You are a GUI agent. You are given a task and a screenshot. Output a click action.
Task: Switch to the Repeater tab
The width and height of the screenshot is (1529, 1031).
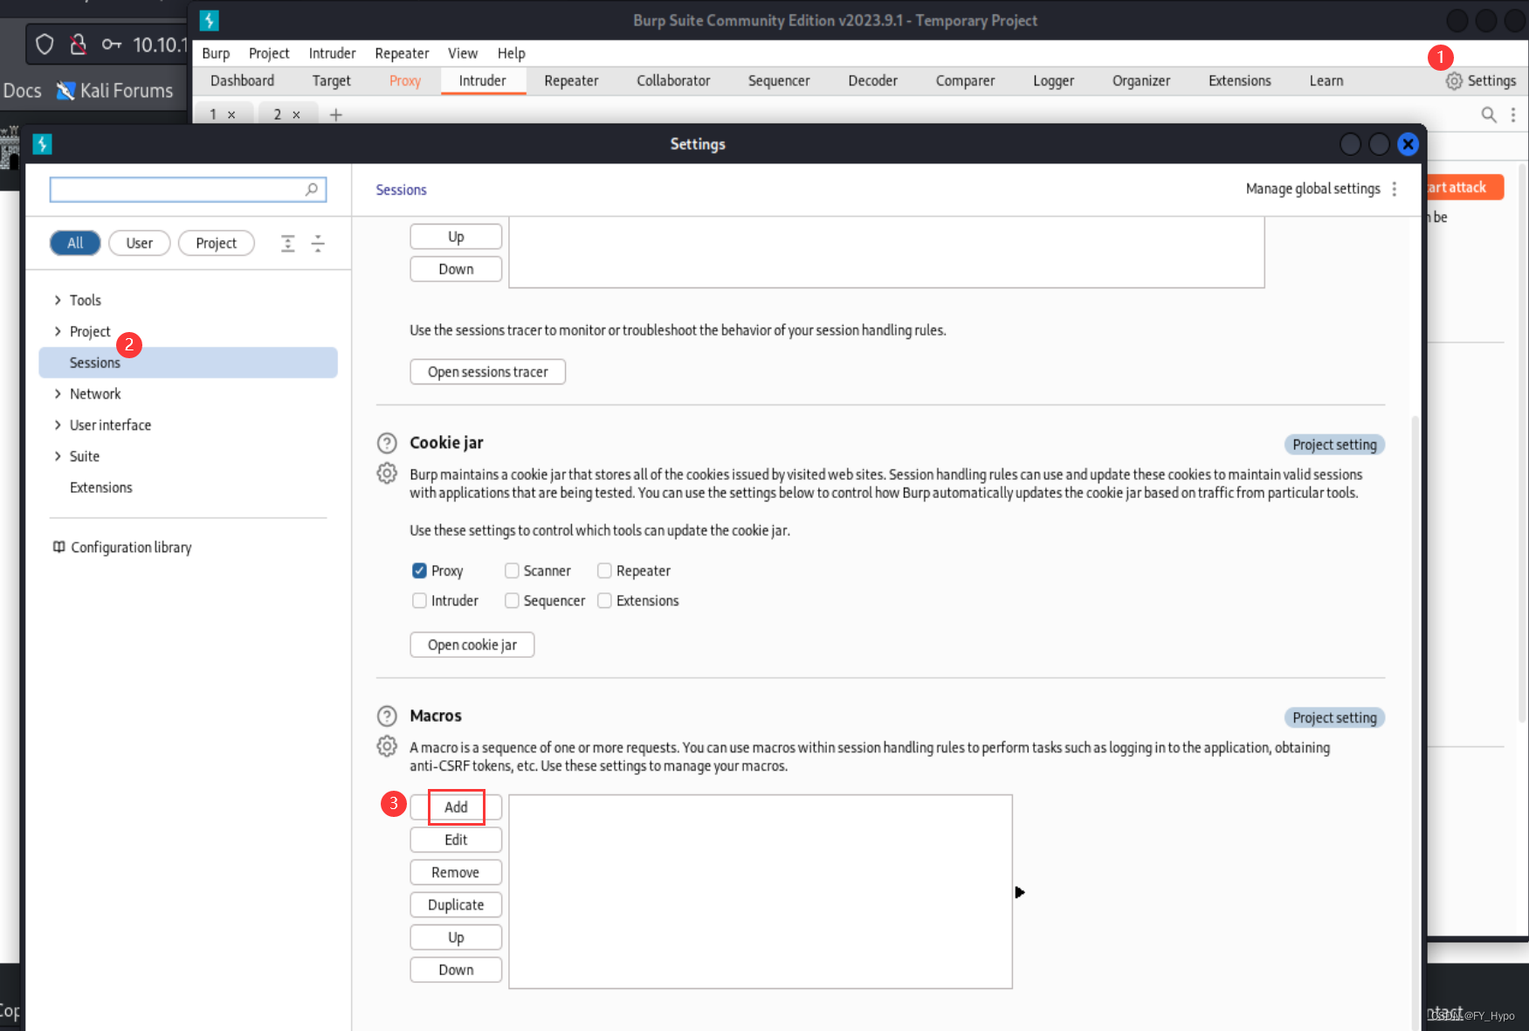click(571, 80)
